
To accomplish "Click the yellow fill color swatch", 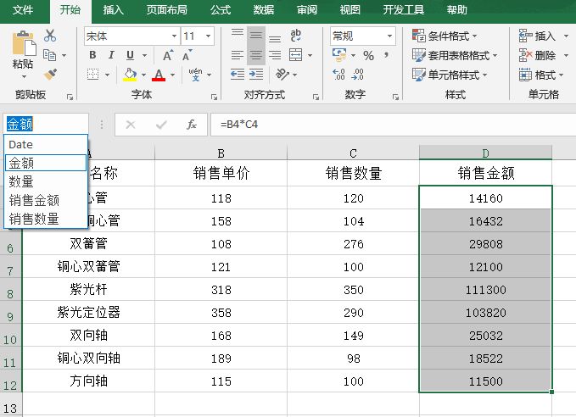I will pos(130,75).
